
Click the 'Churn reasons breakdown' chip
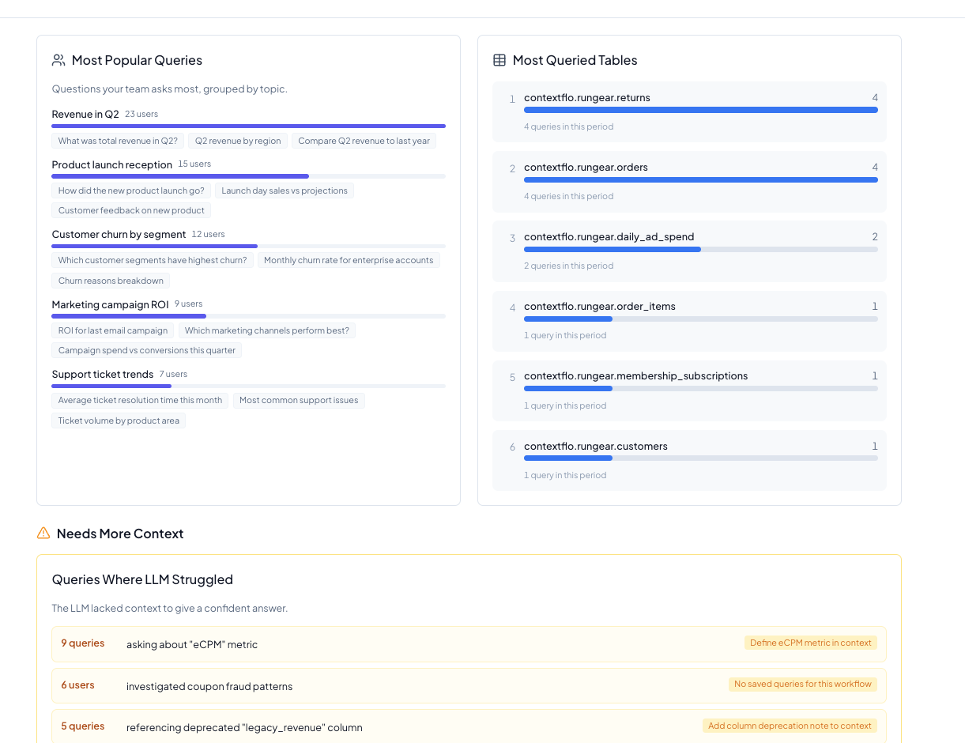[x=111, y=281]
